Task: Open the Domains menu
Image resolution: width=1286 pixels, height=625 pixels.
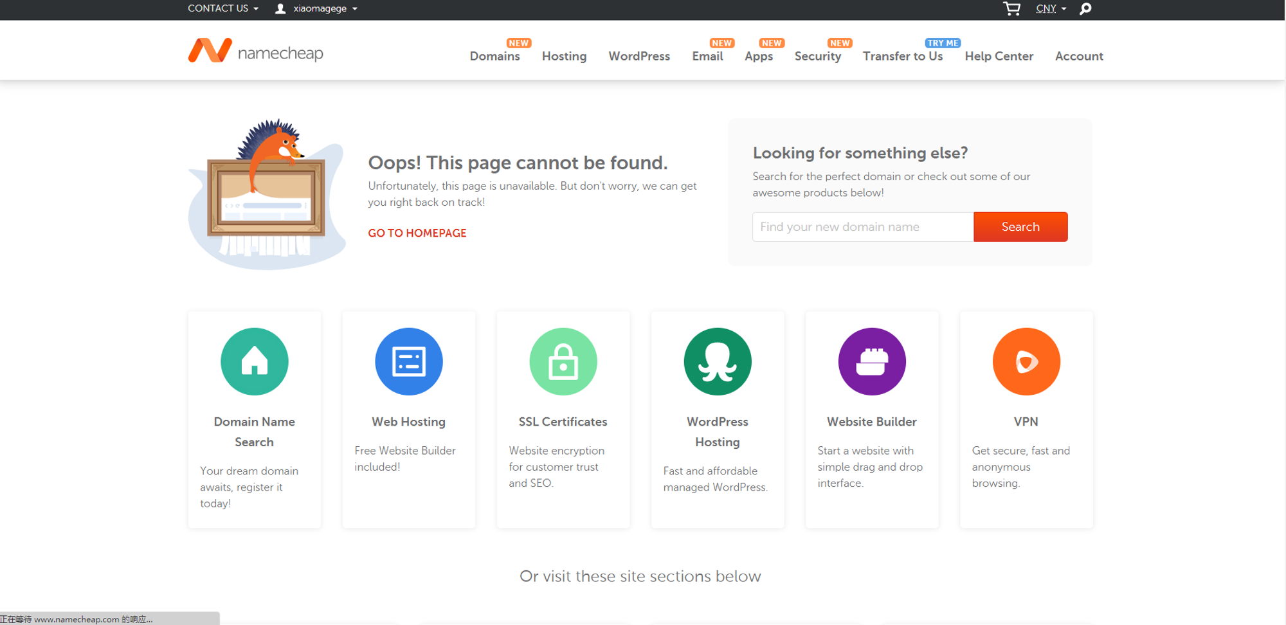Action: click(494, 56)
